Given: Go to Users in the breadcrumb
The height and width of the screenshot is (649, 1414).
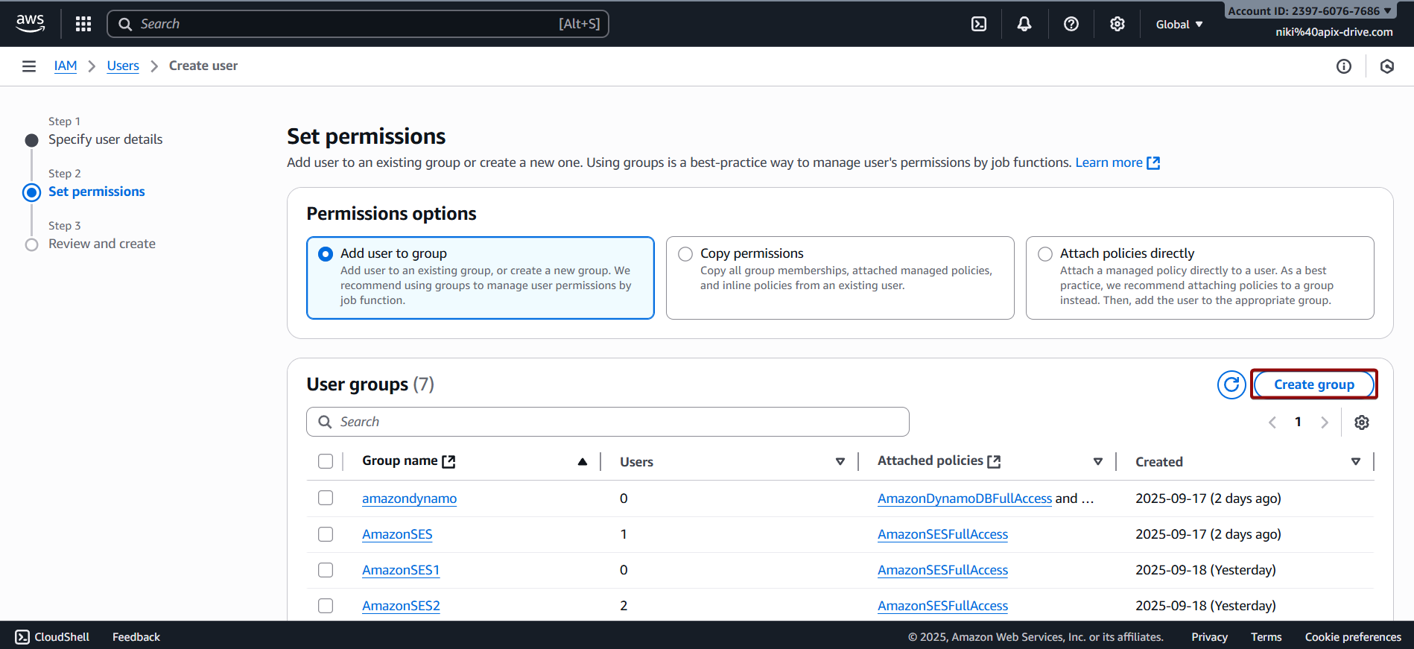Looking at the screenshot, I should pos(123,66).
